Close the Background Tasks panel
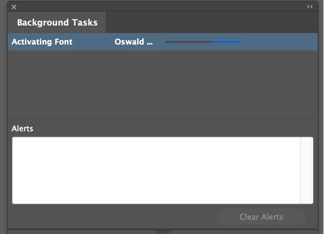327x234 pixels. [14, 7]
